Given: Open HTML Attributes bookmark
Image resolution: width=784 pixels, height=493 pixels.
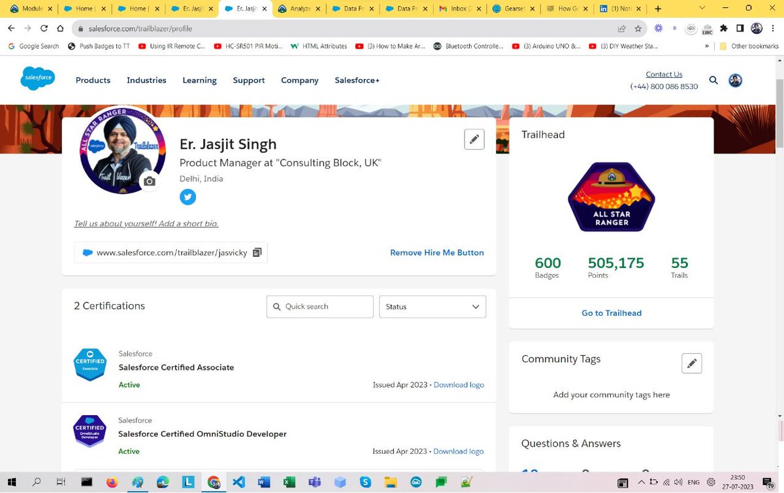Looking at the screenshot, I should [x=319, y=46].
